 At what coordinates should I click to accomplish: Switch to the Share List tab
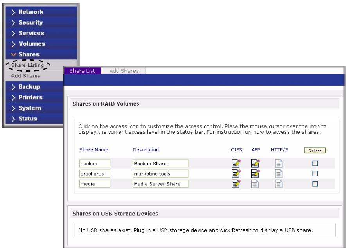[82, 71]
